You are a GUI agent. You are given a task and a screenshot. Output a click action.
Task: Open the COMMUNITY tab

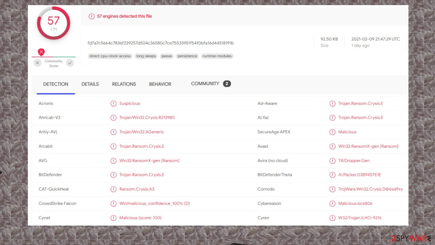point(205,84)
